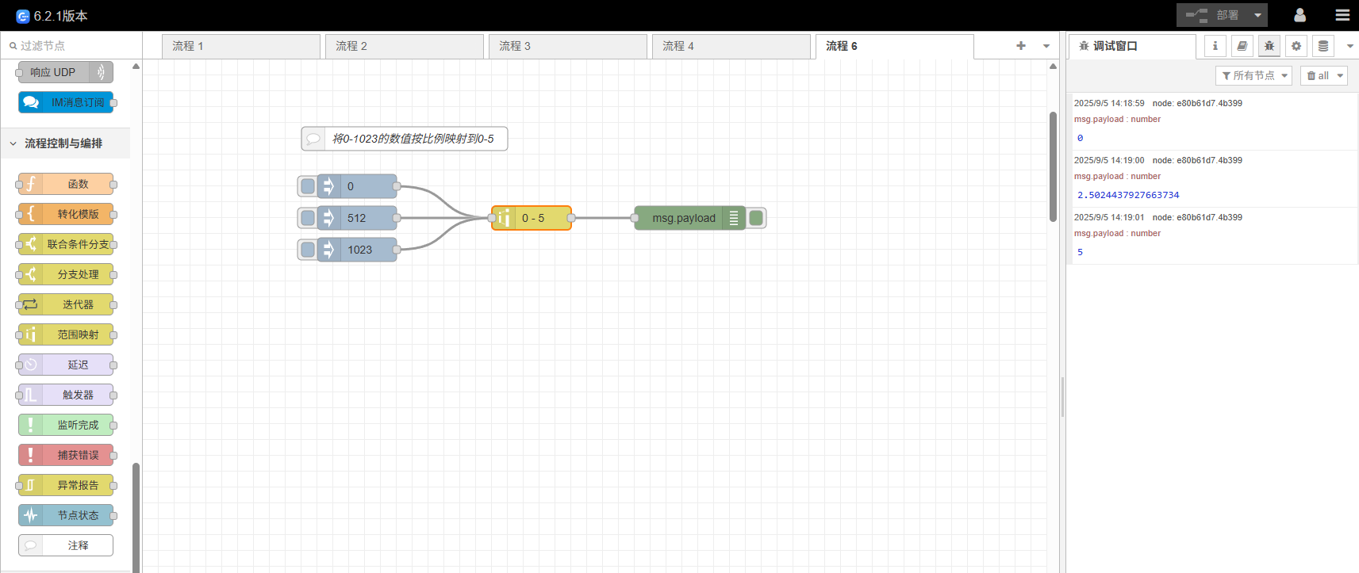
Task: Open the 所有节点 filter dropdown
Action: point(1253,75)
